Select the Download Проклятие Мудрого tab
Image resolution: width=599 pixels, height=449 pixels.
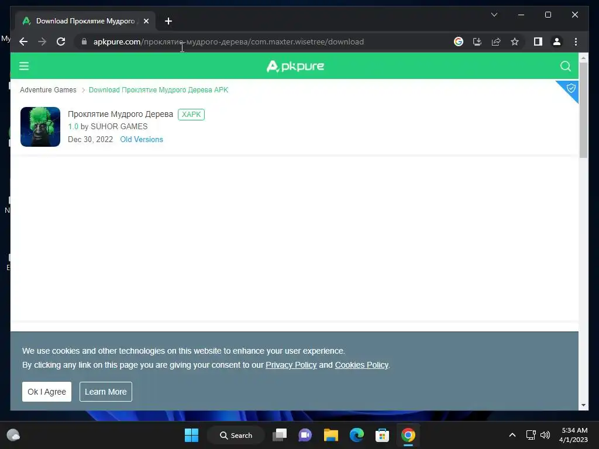pos(85,21)
